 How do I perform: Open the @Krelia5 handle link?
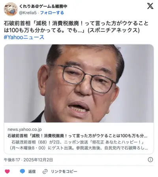coord(28,13)
